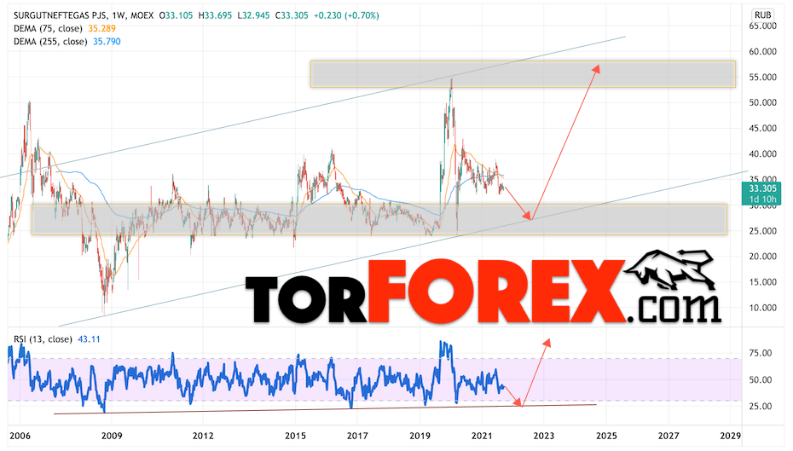
Task: Click the 2021 time axis label
Action: coord(482,436)
